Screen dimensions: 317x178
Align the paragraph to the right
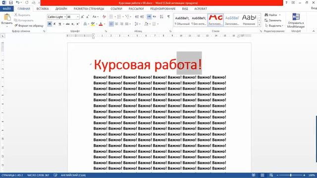click(121, 24)
